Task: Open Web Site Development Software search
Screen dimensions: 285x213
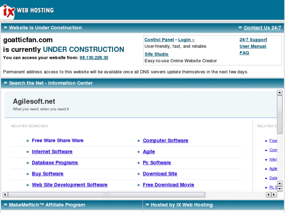Action: [x=70, y=185]
